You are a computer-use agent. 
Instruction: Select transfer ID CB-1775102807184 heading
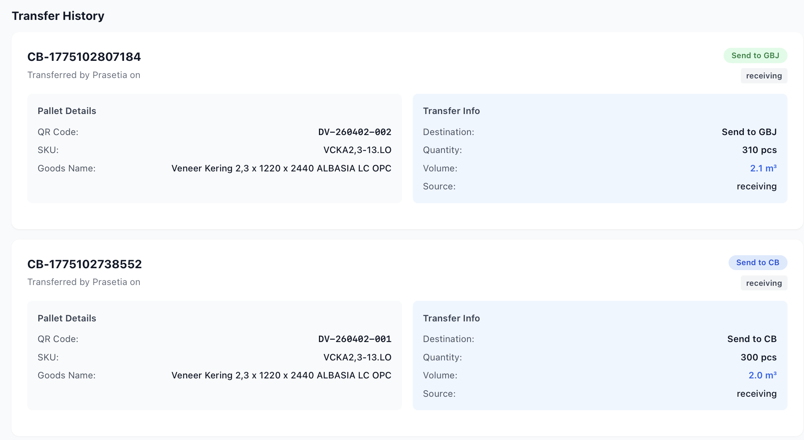click(84, 57)
